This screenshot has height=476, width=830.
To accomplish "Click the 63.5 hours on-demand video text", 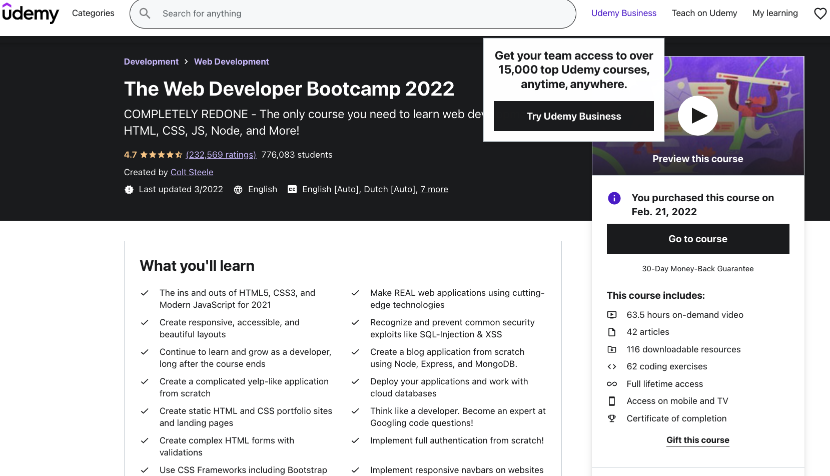I will pos(685,315).
